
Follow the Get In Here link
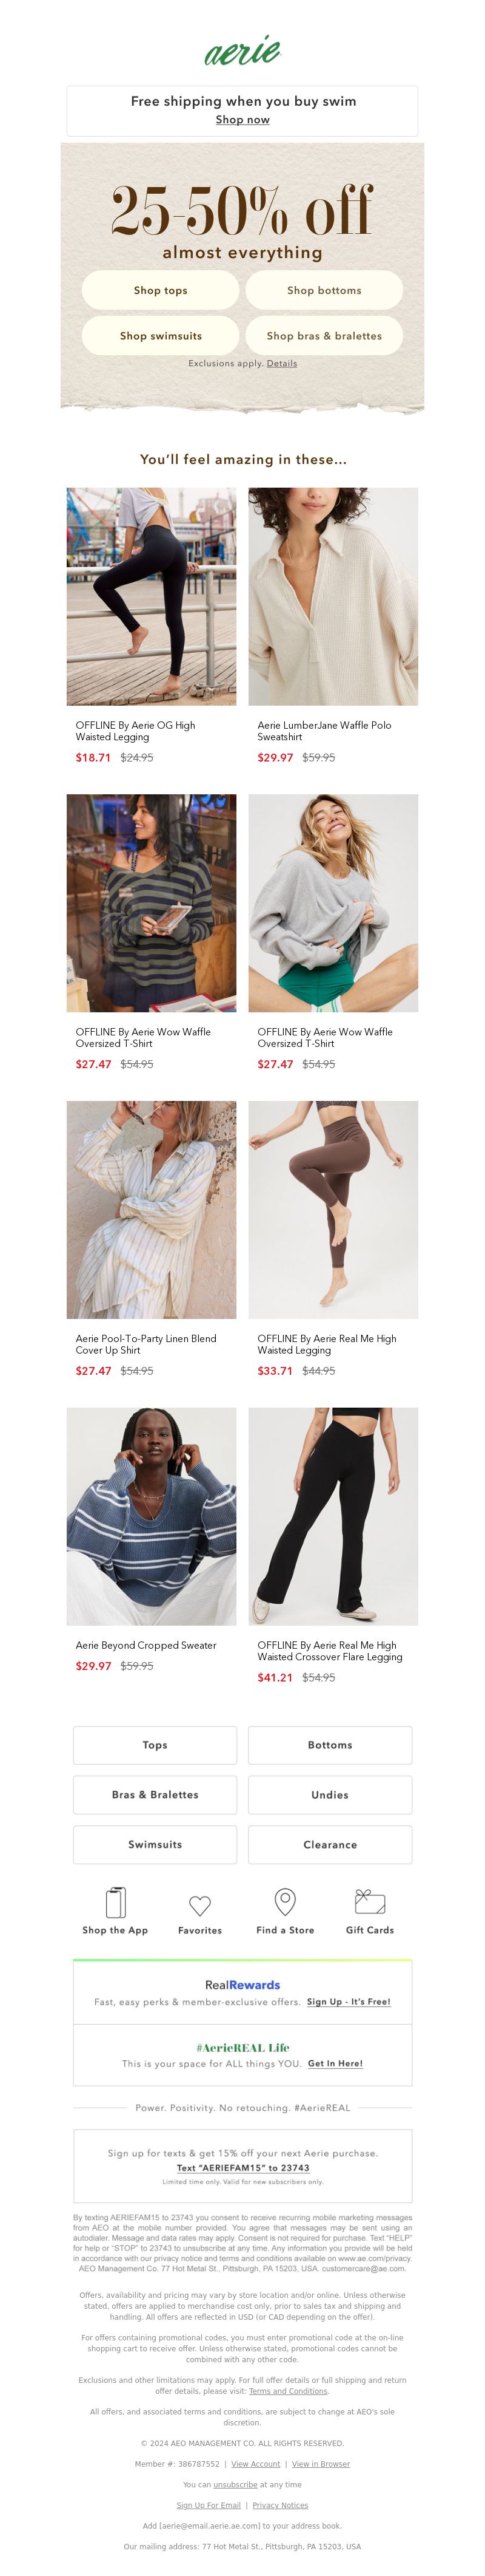(335, 2063)
